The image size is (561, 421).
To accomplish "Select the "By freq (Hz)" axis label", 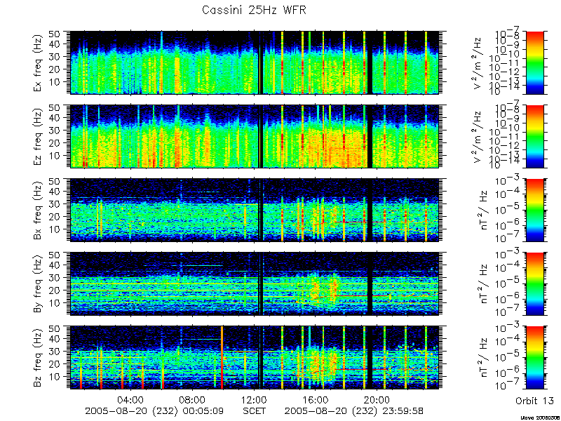I will coord(39,284).
